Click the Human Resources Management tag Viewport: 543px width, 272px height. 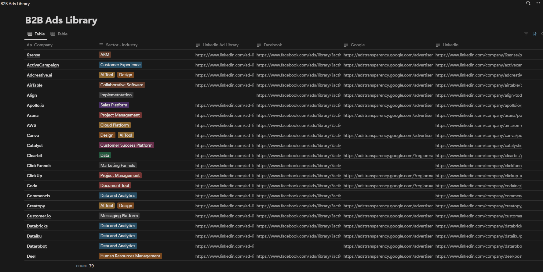[x=130, y=256]
